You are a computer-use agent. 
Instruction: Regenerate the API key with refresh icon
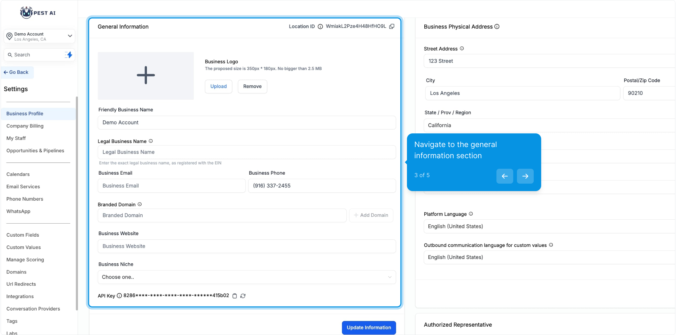[243, 296]
